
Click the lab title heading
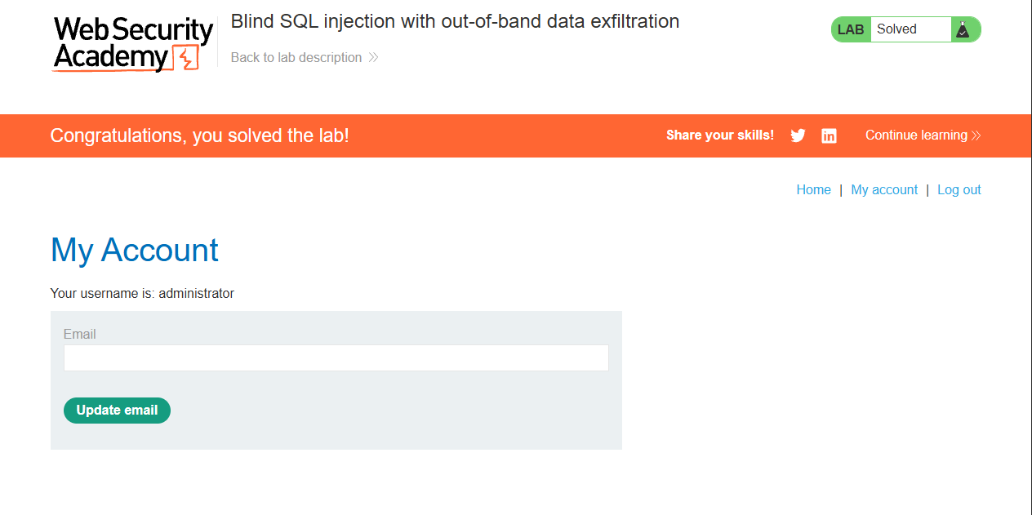[455, 21]
